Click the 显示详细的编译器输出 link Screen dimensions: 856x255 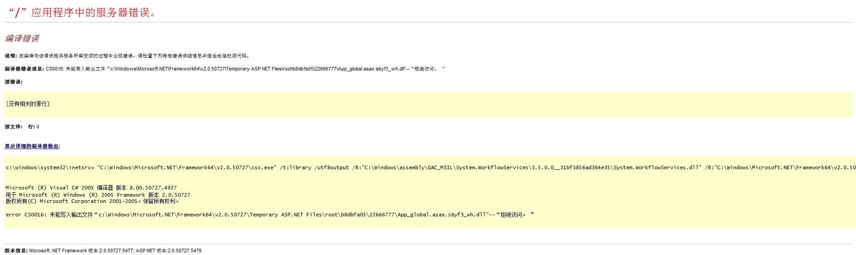32,146
